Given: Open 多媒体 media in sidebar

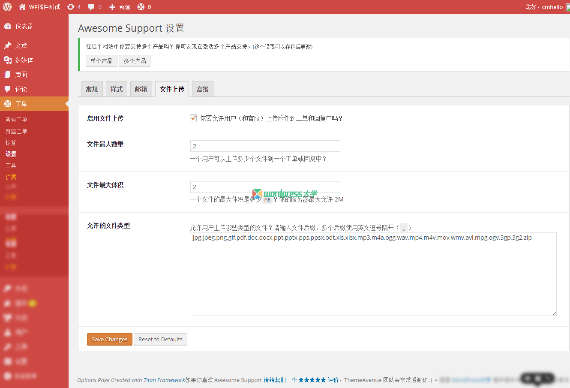Looking at the screenshot, I should pyautogui.click(x=34, y=60).
